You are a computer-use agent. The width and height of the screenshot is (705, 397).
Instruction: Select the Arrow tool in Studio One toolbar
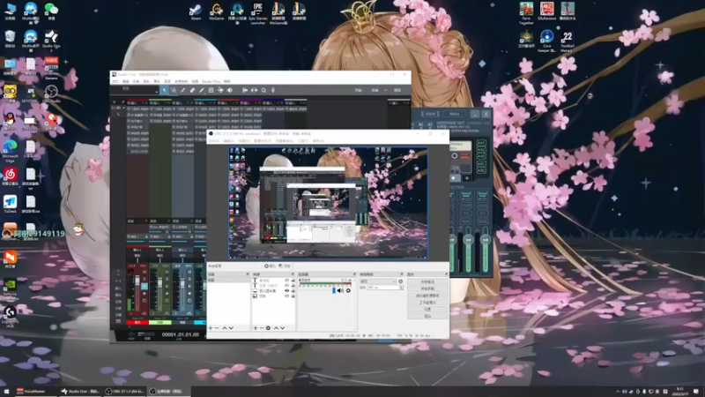click(x=164, y=91)
